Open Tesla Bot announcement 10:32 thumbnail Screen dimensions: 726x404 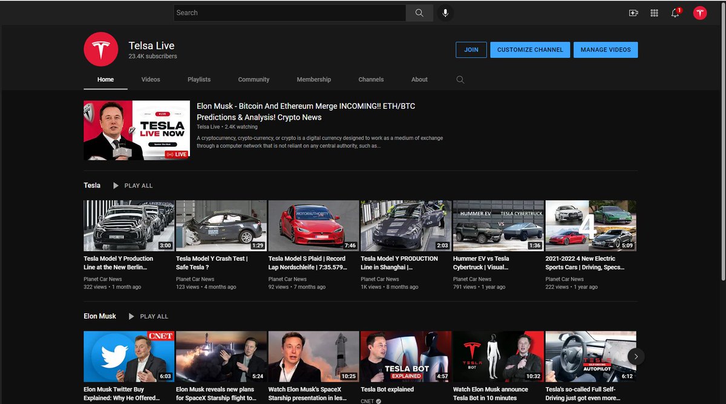[x=499, y=356]
